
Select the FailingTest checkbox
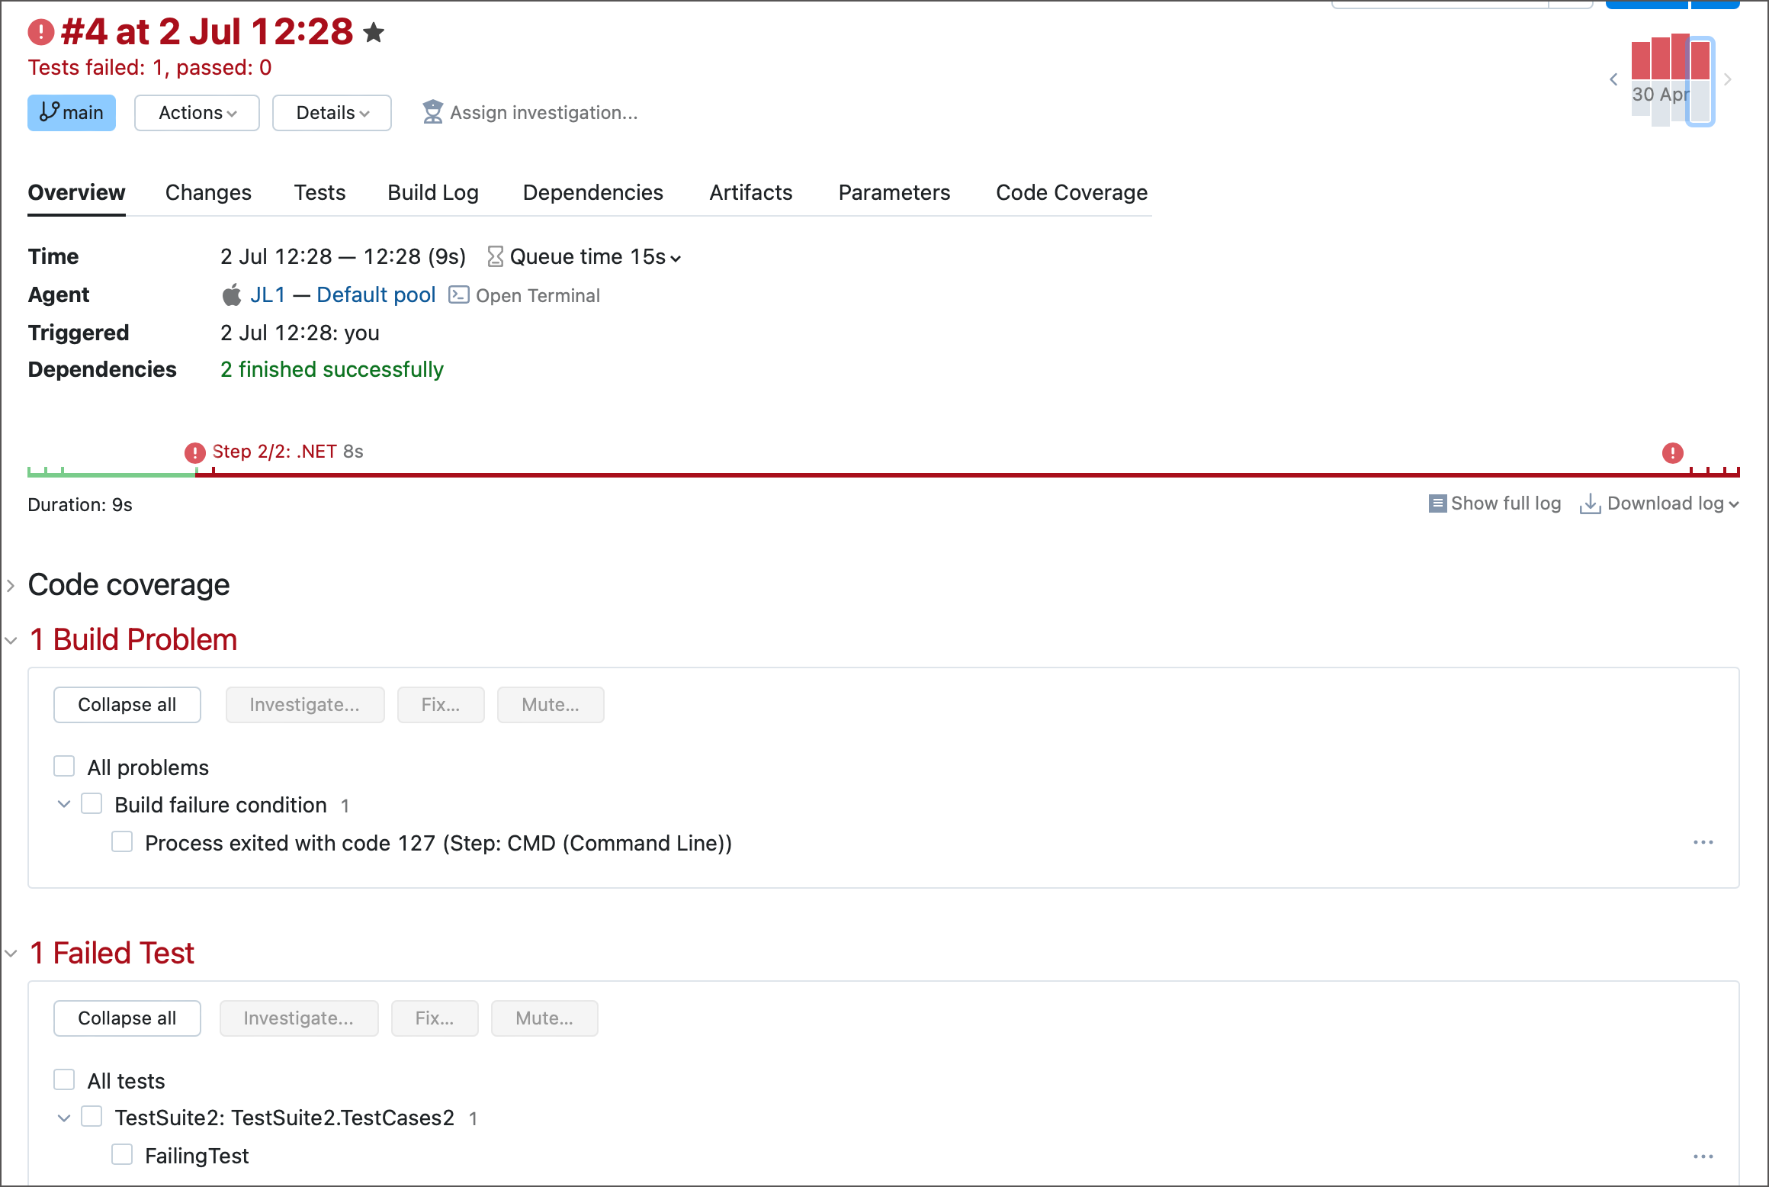tap(122, 1154)
